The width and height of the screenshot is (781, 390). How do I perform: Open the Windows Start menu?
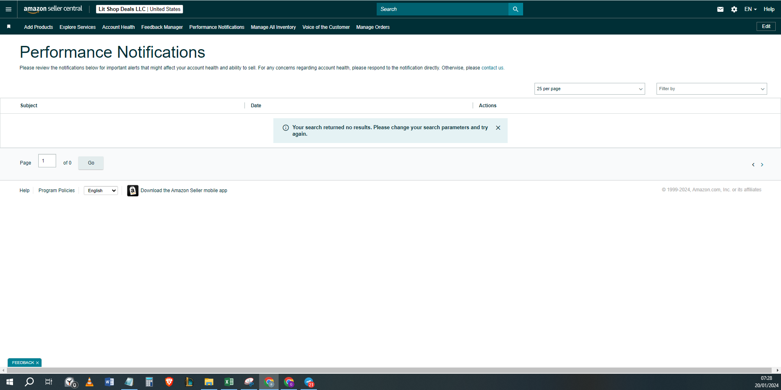click(x=10, y=382)
